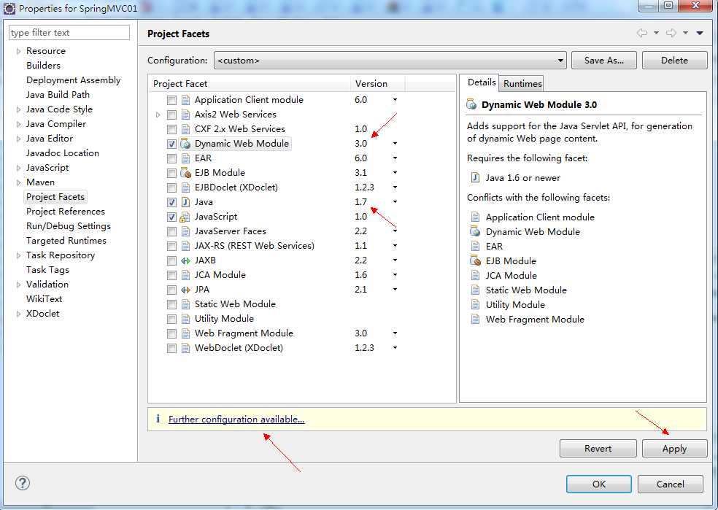Click the EAR facet icon in facet list

tap(185, 158)
